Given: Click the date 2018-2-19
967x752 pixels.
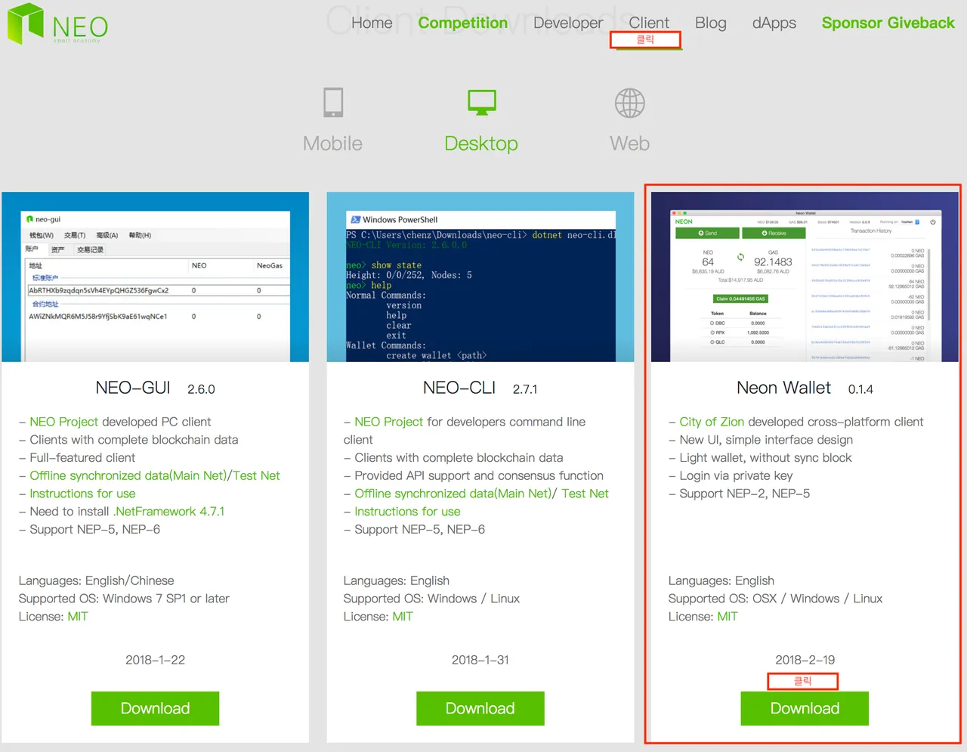Looking at the screenshot, I should click(805, 660).
